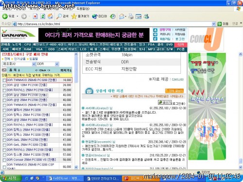Click the Windows 시작 Start button
This screenshot has width=243, height=182.
click(11, 178)
